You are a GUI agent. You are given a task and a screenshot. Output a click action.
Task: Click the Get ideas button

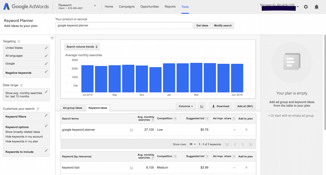click(x=202, y=26)
